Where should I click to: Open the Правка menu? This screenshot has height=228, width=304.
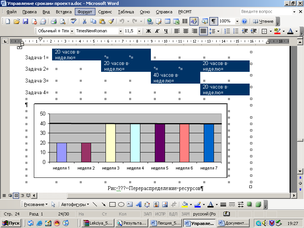coord(30,12)
